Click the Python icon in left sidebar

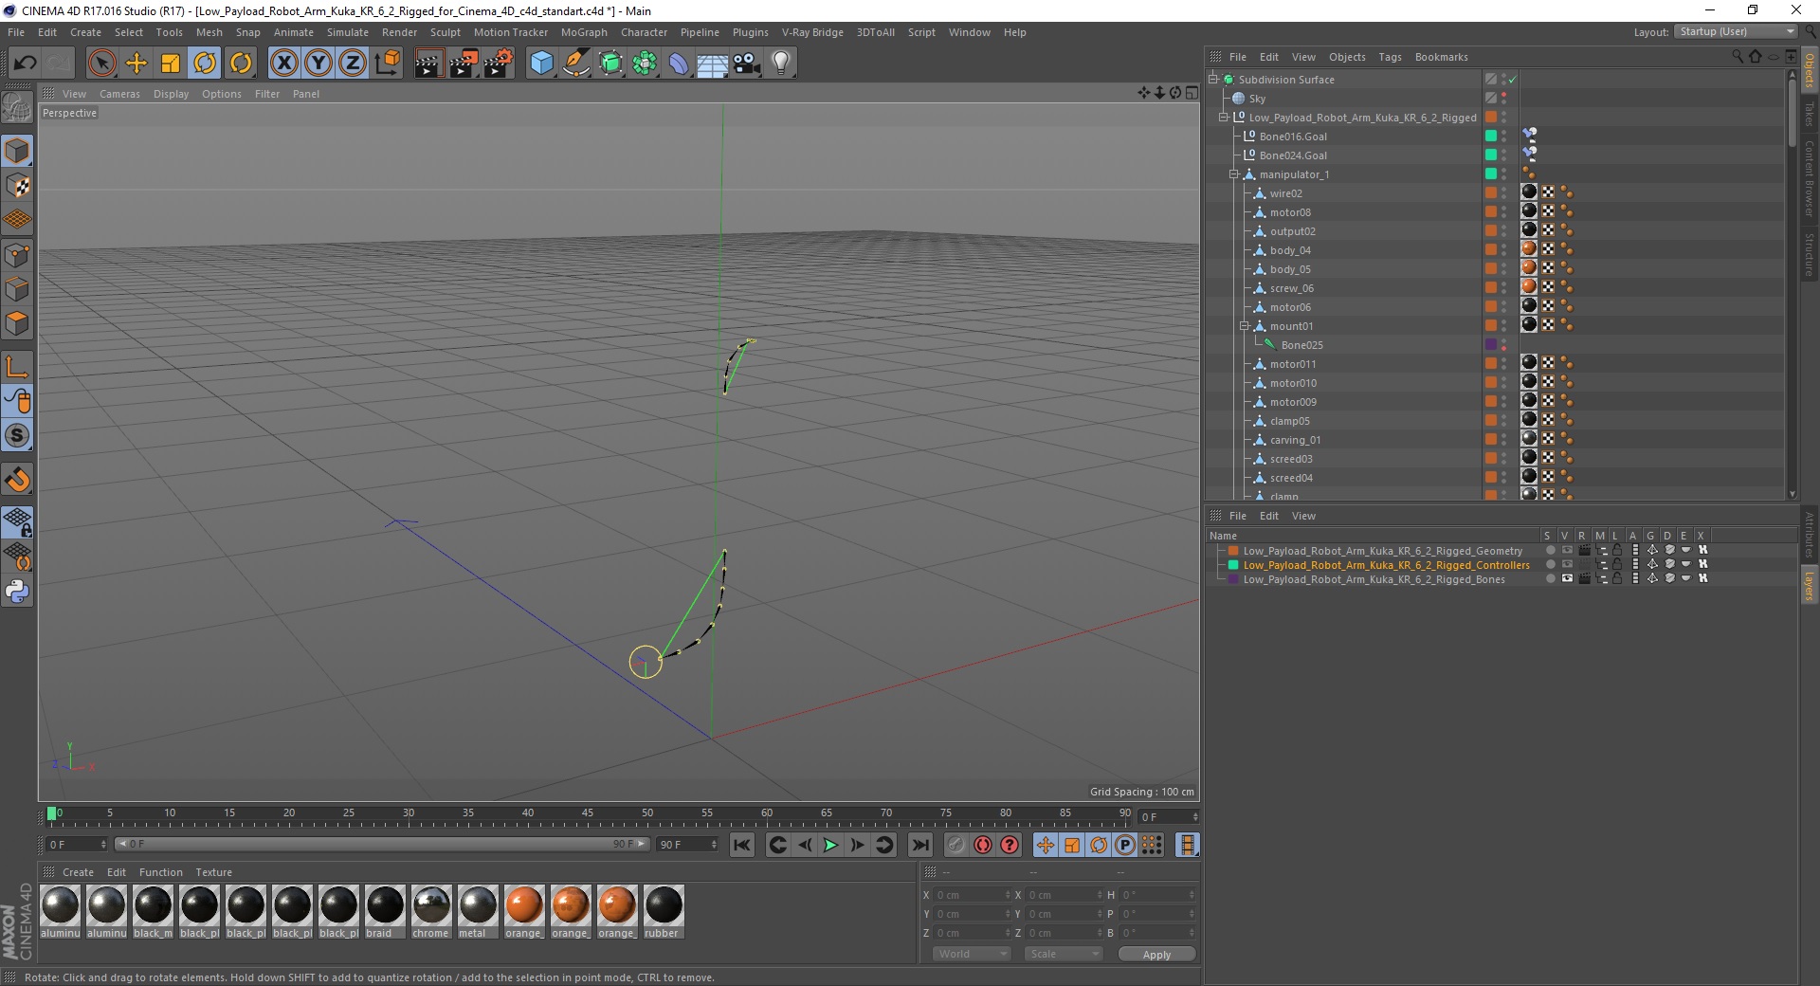pyautogui.click(x=17, y=592)
